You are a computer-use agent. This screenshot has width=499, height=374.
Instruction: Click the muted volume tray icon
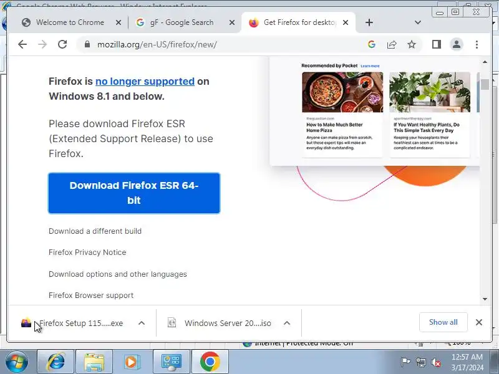[x=436, y=362]
